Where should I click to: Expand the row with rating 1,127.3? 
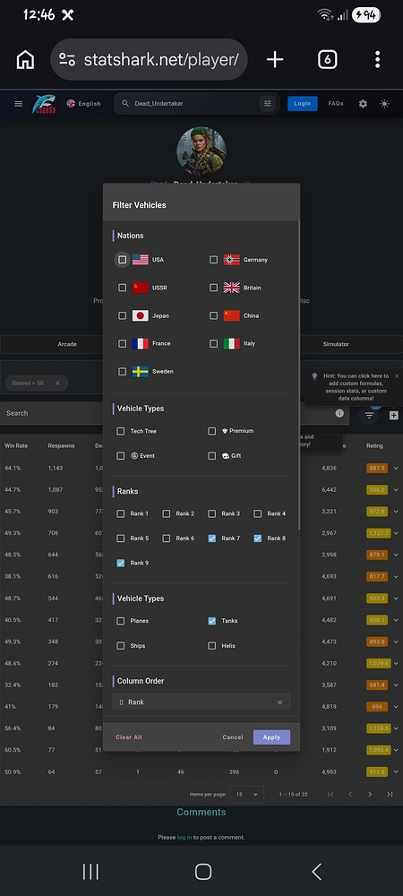[x=396, y=533]
